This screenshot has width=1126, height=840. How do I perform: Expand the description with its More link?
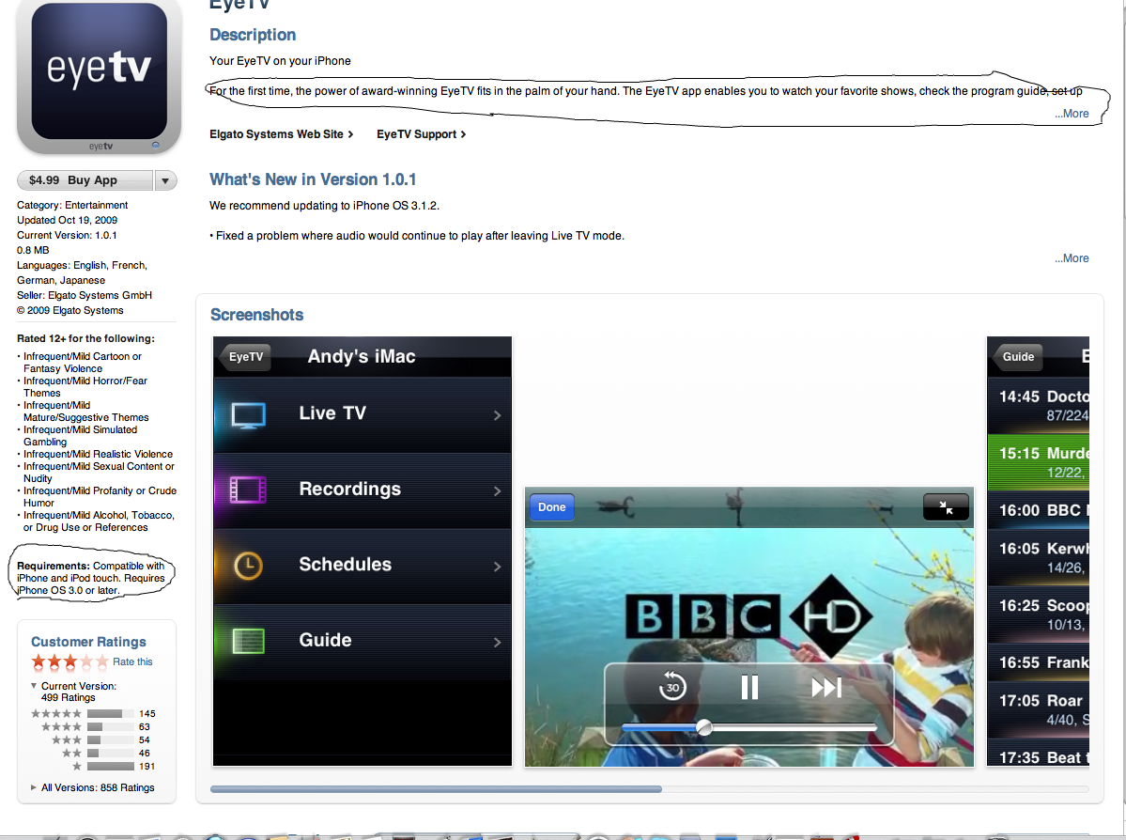tap(1072, 114)
